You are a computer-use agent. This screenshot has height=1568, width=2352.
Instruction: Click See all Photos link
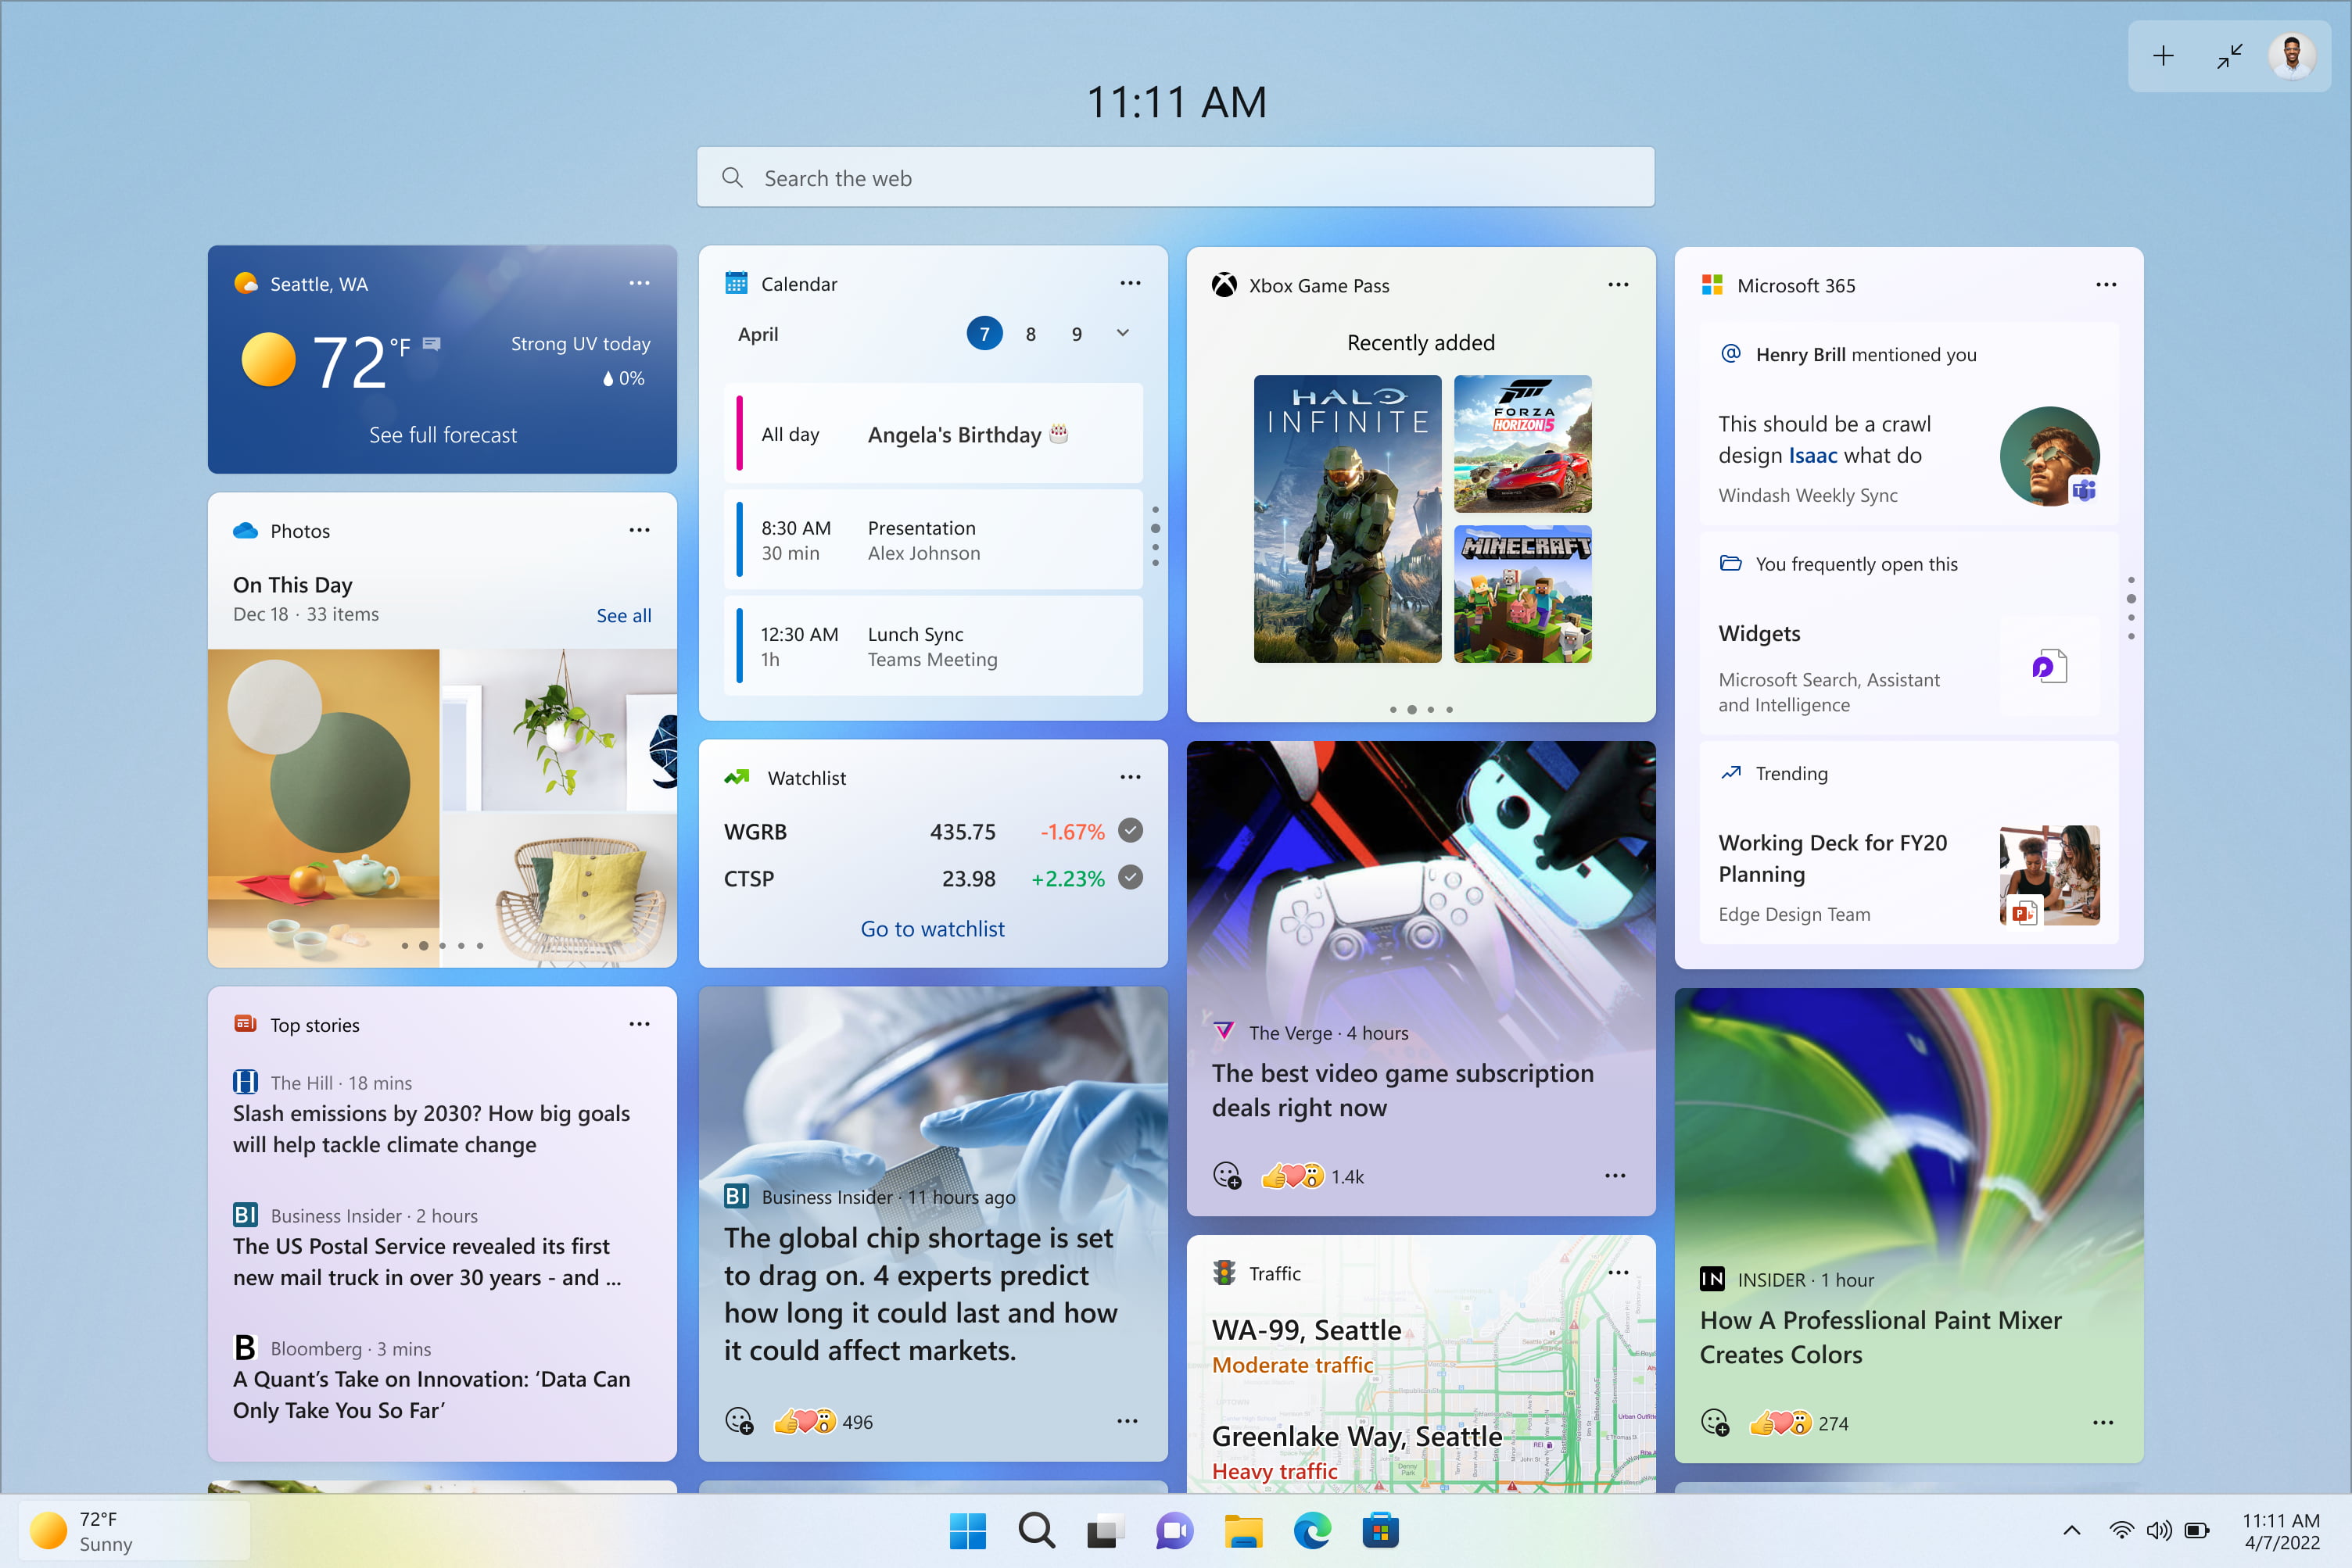[x=623, y=616]
